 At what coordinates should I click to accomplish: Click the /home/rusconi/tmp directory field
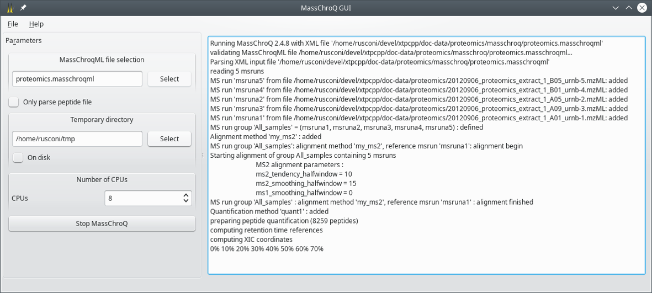pyautogui.click(x=77, y=139)
